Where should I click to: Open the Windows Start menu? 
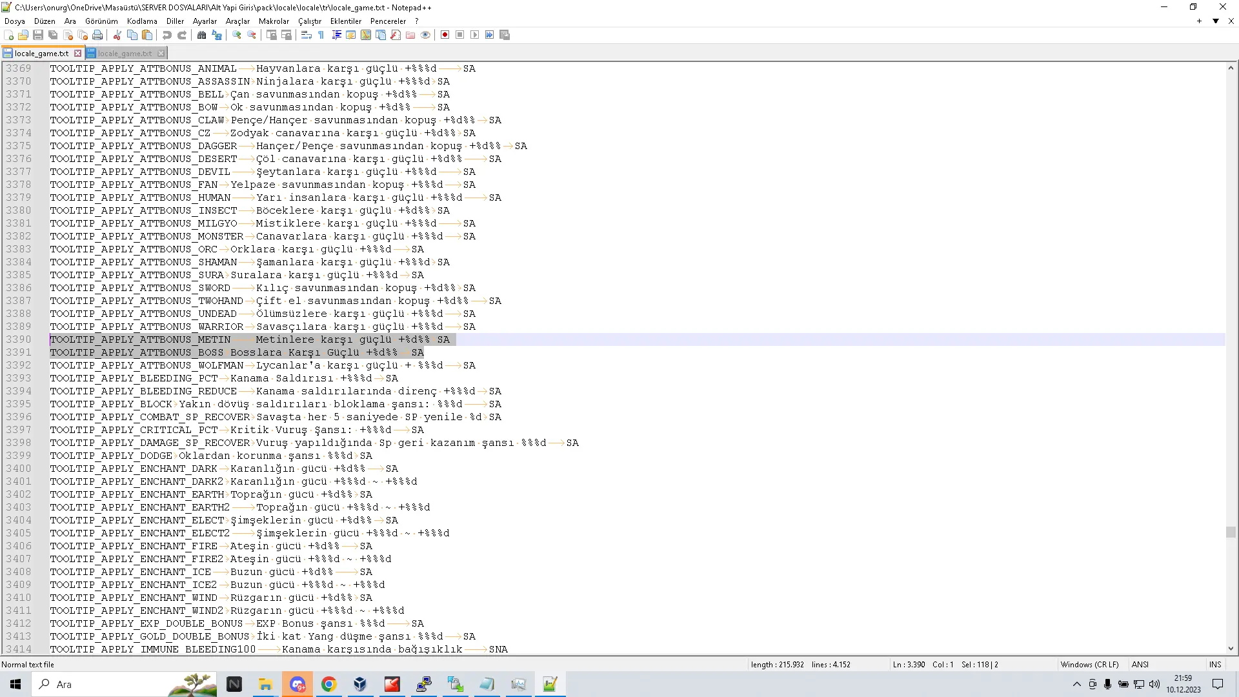(x=15, y=684)
